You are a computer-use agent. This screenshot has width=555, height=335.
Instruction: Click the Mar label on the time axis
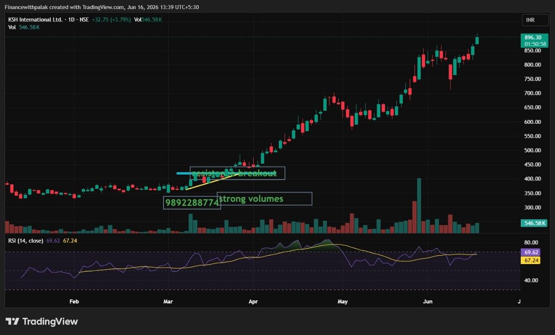click(168, 302)
